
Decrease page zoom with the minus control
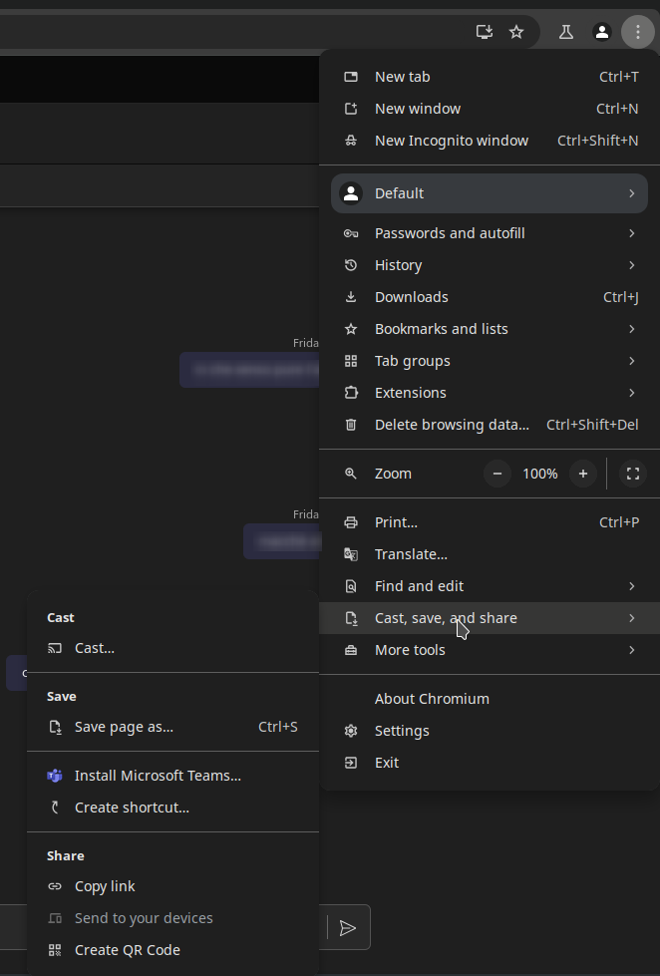496,474
